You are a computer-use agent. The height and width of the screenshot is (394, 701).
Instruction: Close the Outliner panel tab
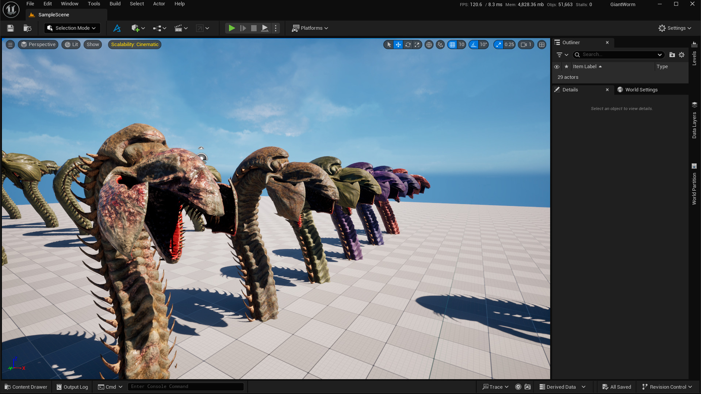click(607, 43)
